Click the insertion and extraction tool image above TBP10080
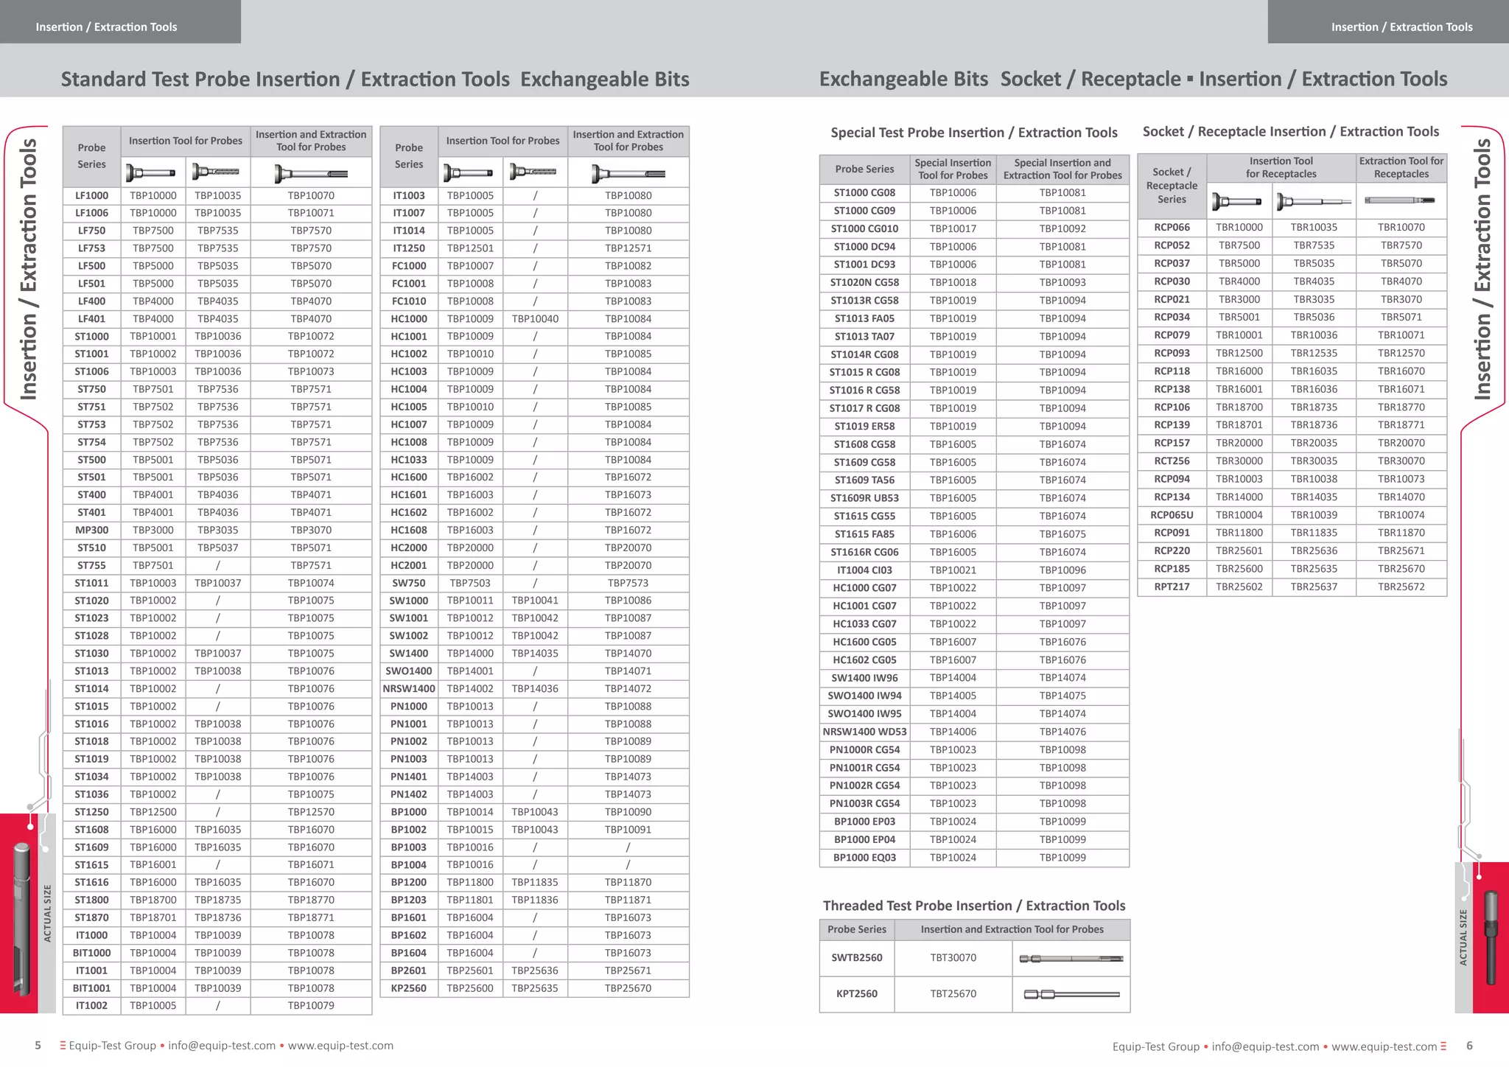This screenshot has height=1067, width=1509. click(629, 174)
